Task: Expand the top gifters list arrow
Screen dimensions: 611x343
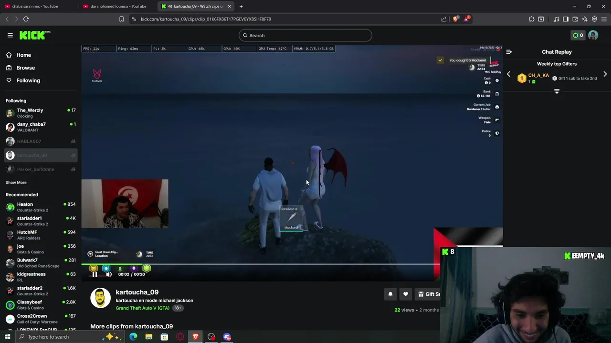Action: (x=557, y=91)
